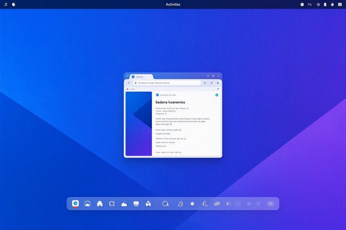Click the cloud icon in the dock
The image size is (346, 230).
tap(124, 204)
